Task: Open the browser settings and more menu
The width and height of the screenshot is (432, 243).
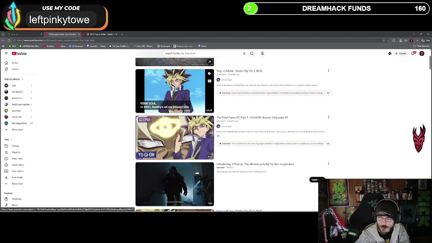Action: [x=417, y=40]
